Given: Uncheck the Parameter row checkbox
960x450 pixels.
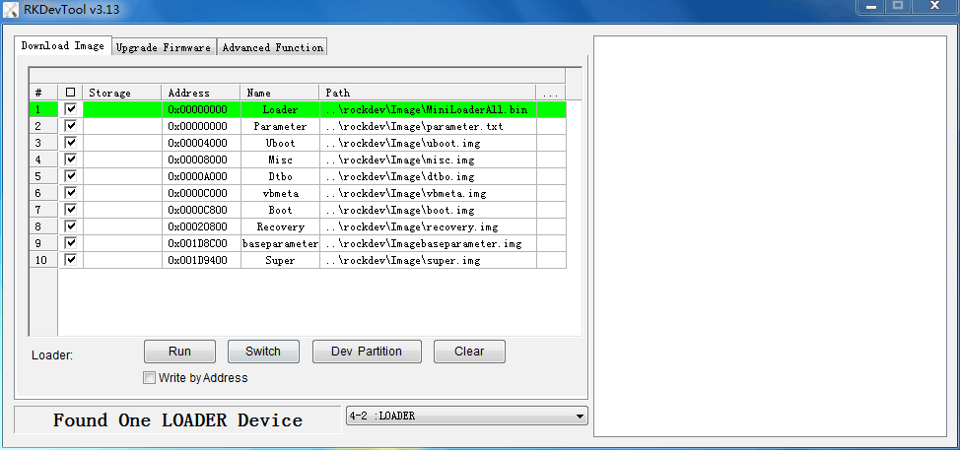Looking at the screenshot, I should click(70, 126).
